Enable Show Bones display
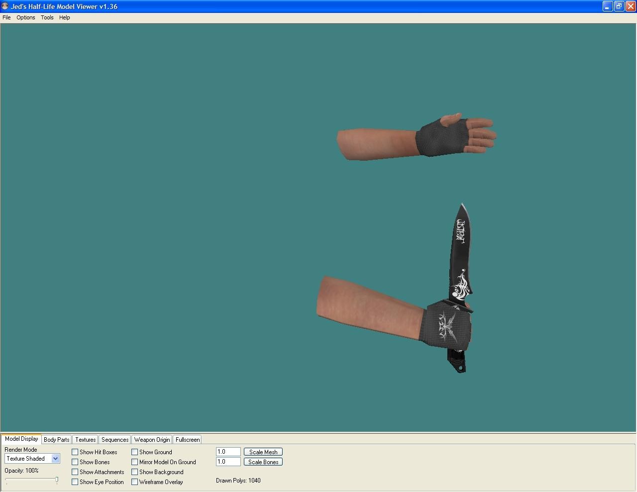The image size is (637, 492). 75,462
